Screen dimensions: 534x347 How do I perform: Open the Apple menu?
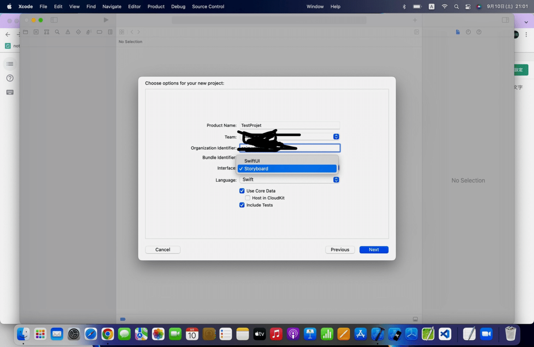9,7
